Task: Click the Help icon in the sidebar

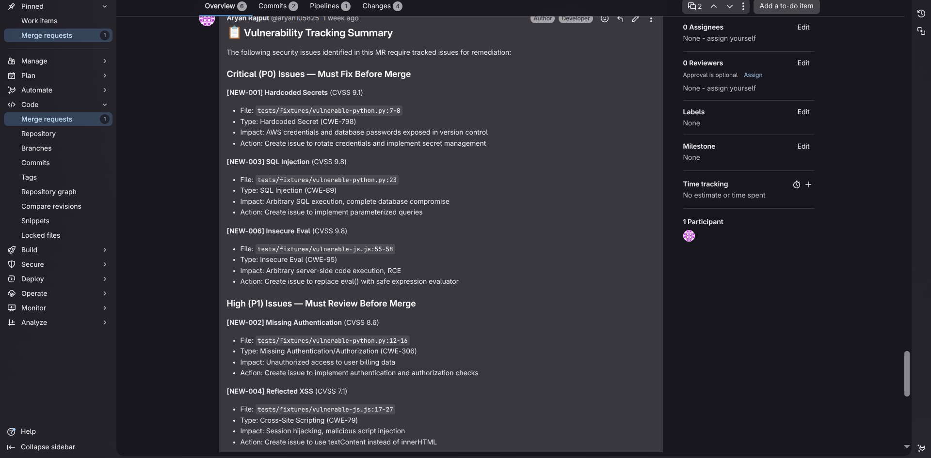Action: 12,431
